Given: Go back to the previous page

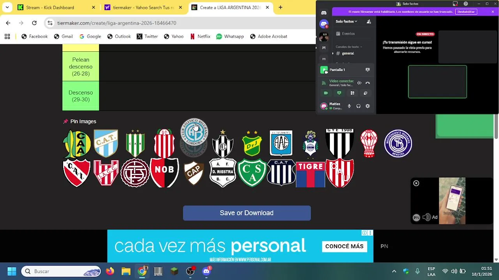Looking at the screenshot, I should point(8,23).
